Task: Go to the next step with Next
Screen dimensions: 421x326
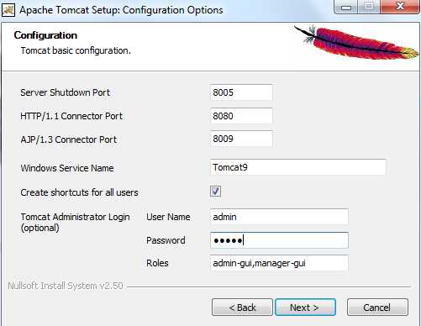Action: click(305, 308)
